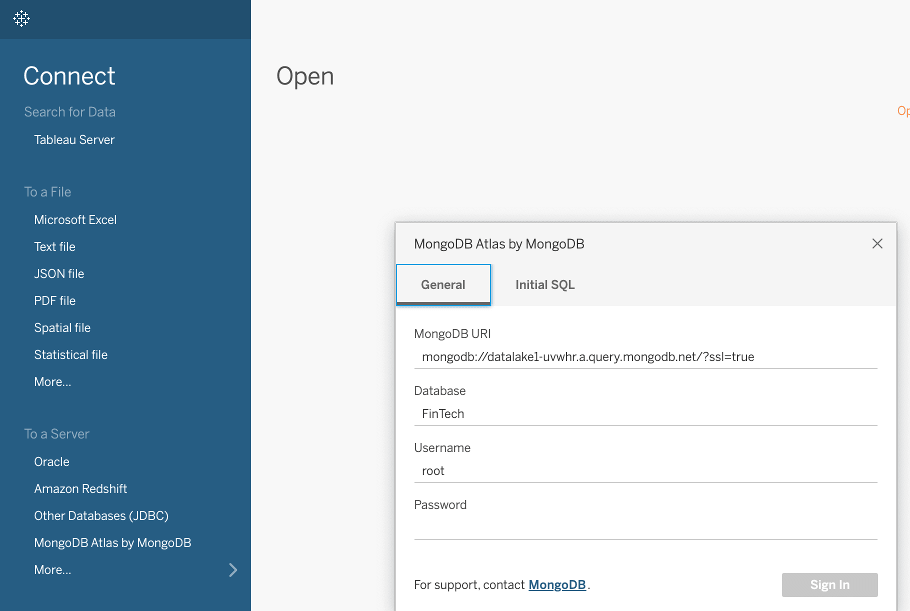This screenshot has width=910, height=611.
Task: Open the Initial SQL tab
Action: [545, 284]
